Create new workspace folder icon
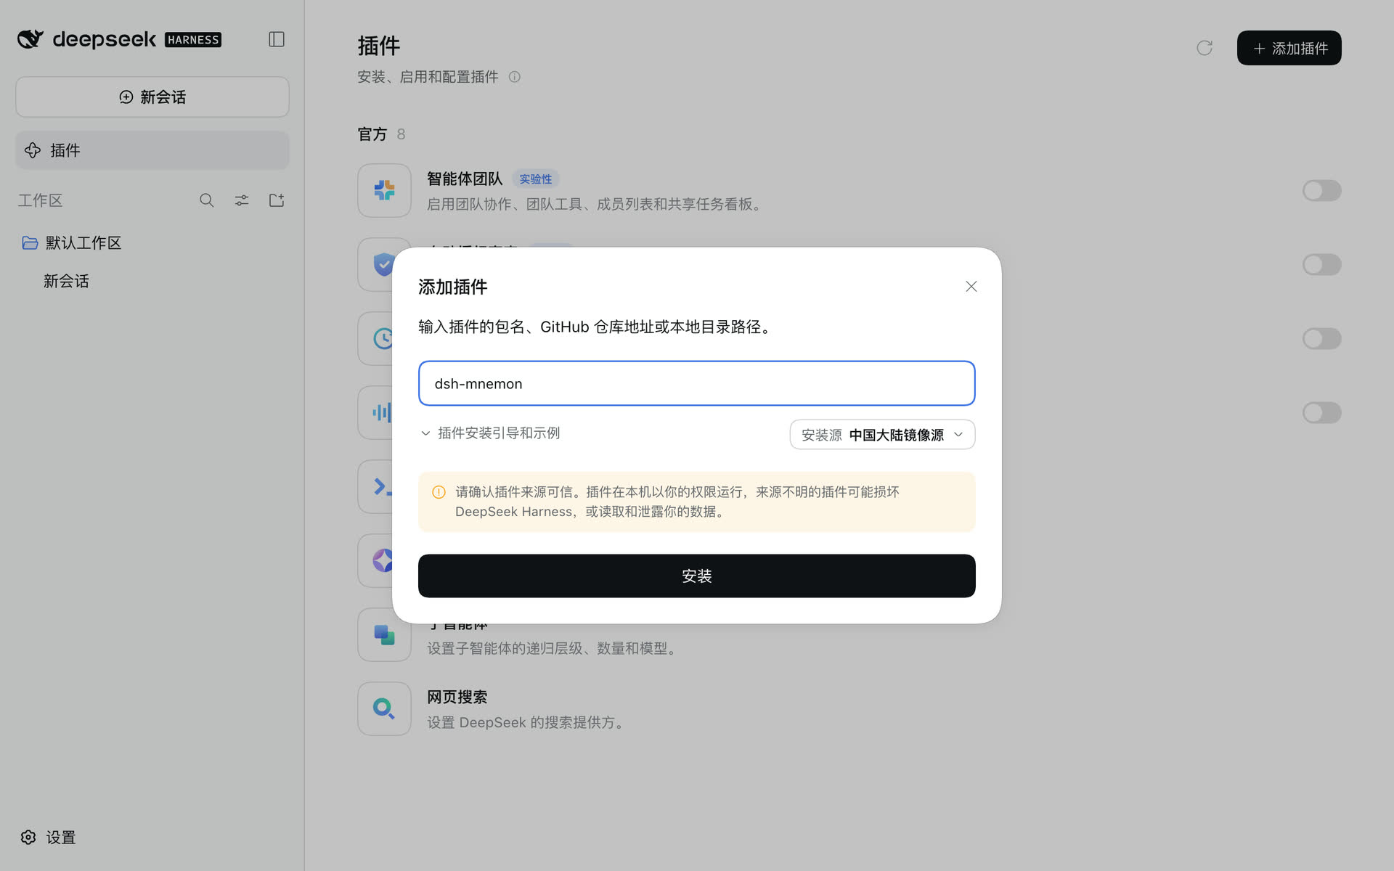The height and width of the screenshot is (871, 1394). coord(277,200)
